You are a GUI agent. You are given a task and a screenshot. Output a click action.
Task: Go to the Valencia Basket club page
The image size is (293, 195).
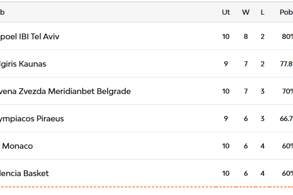[24, 173]
